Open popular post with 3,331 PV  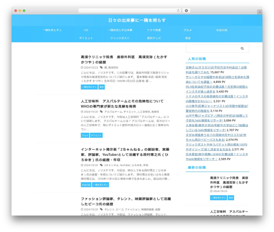pyautogui.click(x=217, y=99)
